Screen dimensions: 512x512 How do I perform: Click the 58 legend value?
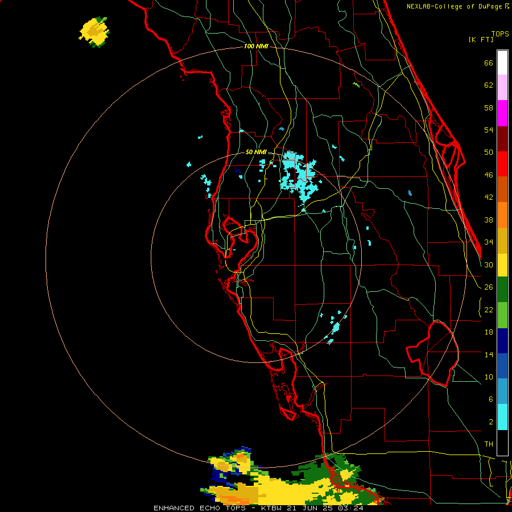tap(489, 108)
